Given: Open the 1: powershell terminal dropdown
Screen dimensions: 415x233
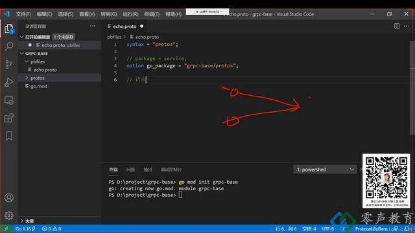Looking at the screenshot, I should [326, 170].
